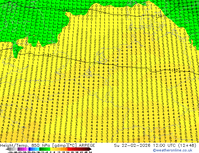Click the '(12+48)' forecast offset text
The image size is (199, 153).
click(187, 146)
